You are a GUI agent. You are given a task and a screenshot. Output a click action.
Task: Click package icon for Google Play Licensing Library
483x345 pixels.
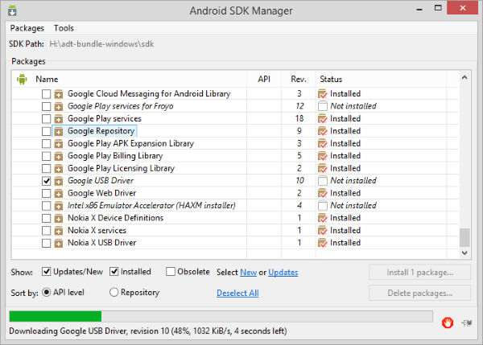click(59, 169)
